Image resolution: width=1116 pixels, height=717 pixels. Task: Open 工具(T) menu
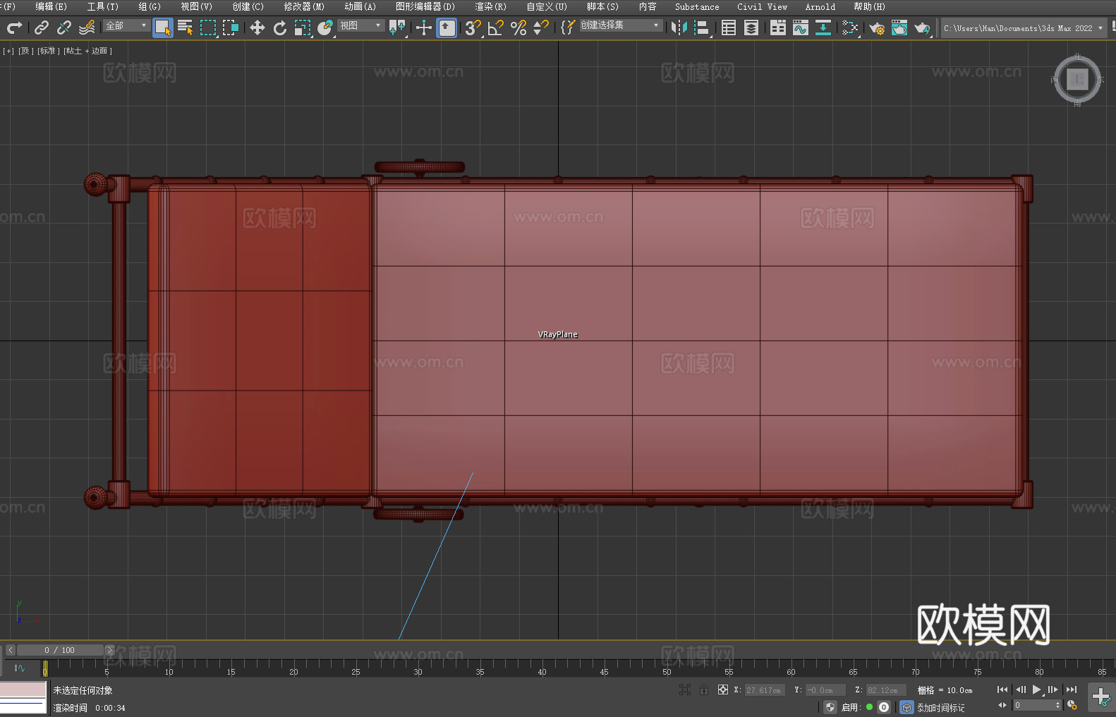tap(102, 6)
